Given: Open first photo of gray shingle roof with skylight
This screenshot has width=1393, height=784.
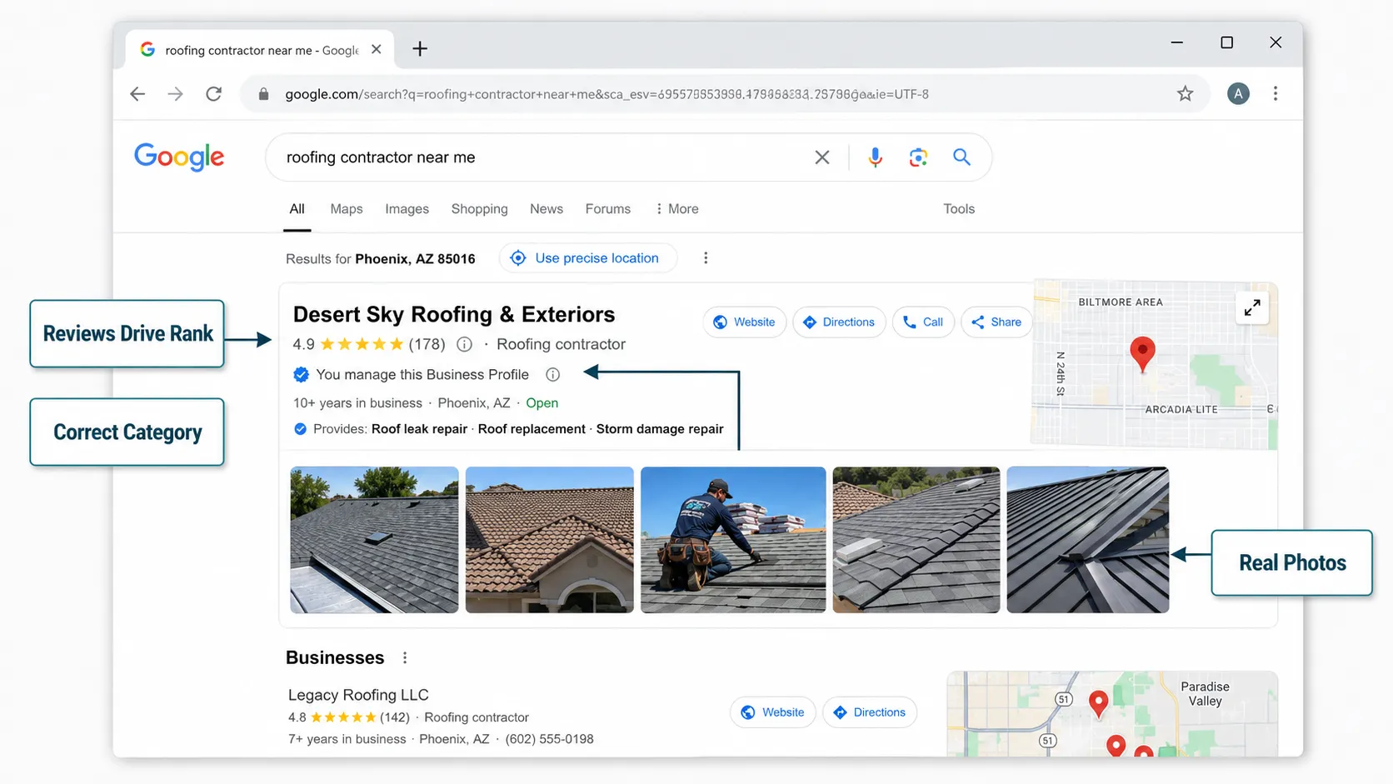Looking at the screenshot, I should [x=374, y=540].
